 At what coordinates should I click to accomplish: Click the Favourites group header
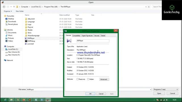click(x=10, y=16)
